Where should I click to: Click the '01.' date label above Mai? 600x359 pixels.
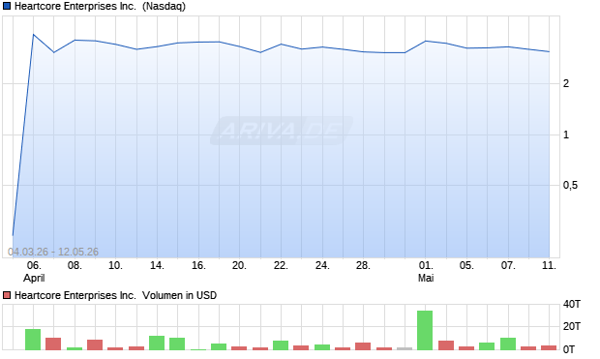coord(426,265)
